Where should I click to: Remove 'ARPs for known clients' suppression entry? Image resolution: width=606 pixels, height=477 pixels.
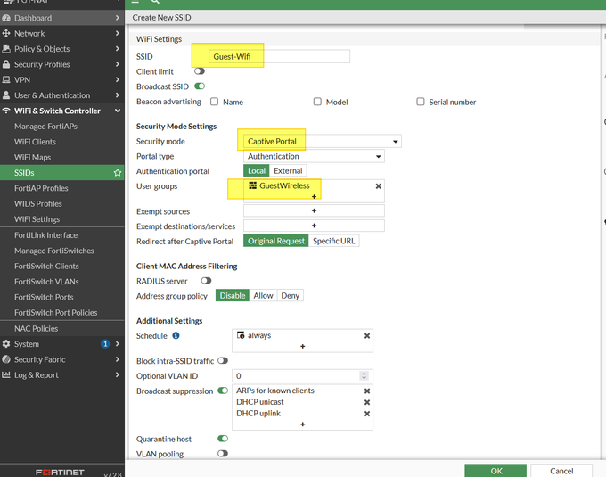click(366, 391)
